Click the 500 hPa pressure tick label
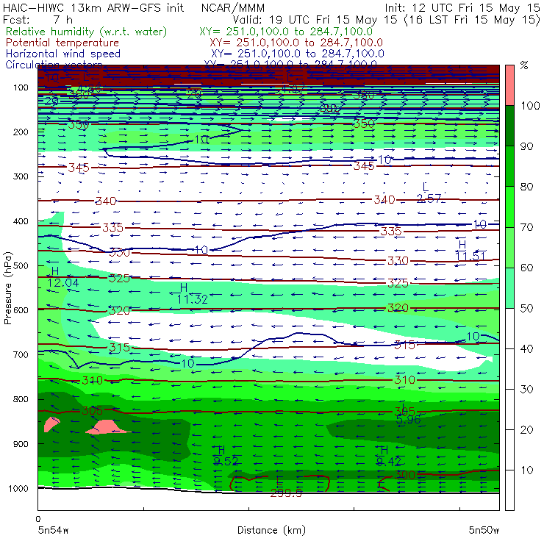This screenshot has width=544, height=544. [x=21, y=266]
